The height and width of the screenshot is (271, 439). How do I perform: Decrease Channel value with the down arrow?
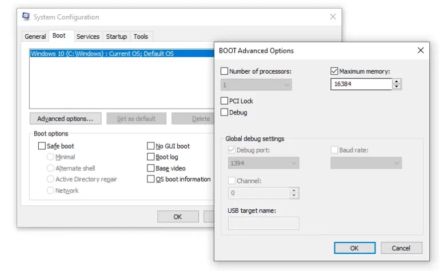pyautogui.click(x=294, y=196)
